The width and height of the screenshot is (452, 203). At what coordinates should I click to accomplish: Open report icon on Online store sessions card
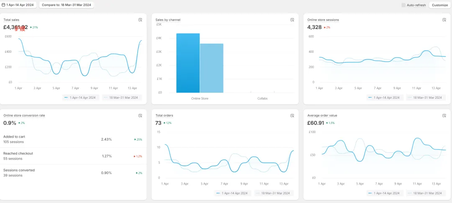(444, 20)
